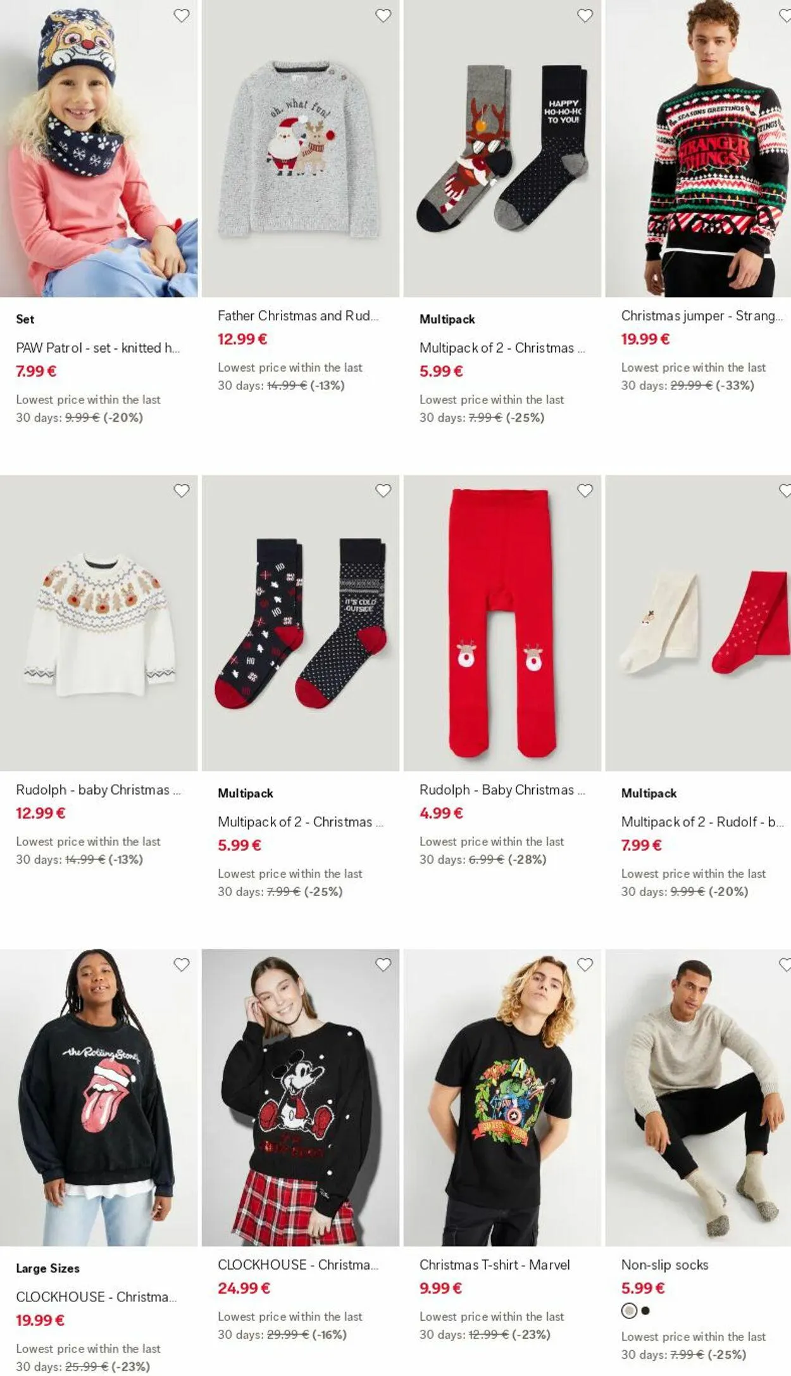View the Multipack of 2 Rudolf baby tights image
791x1376 pixels.
click(x=698, y=623)
